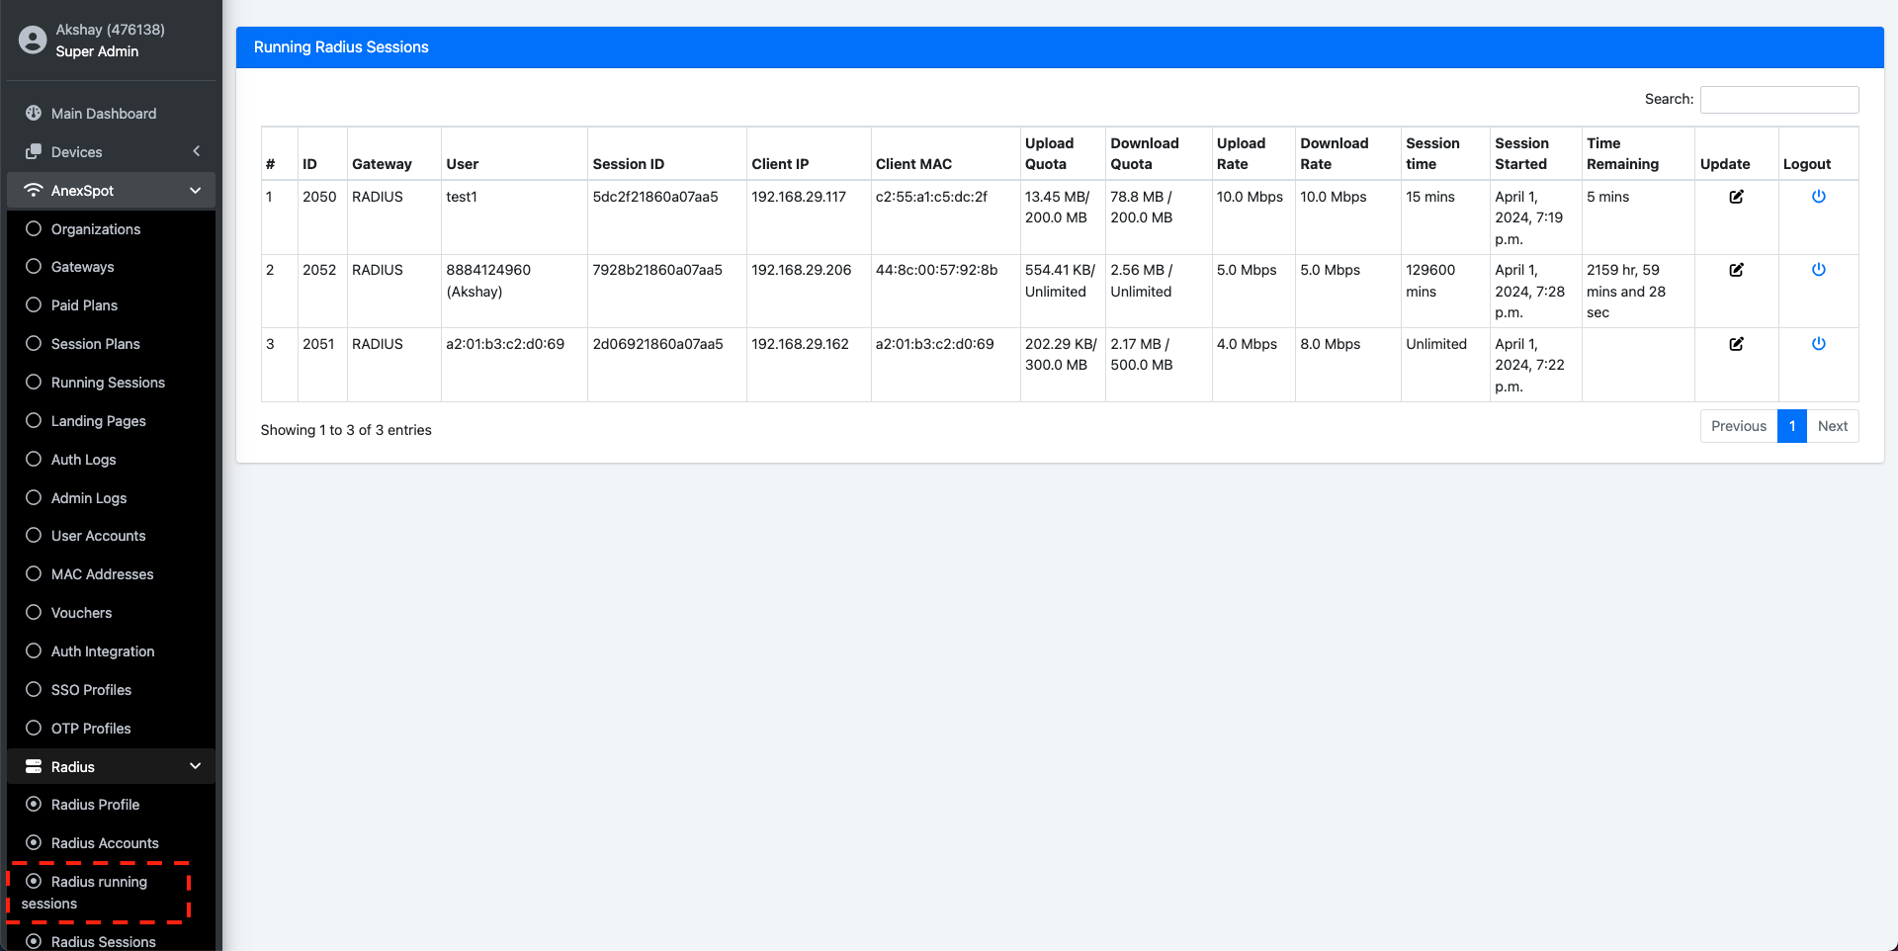Click the user avatar icon for Akshay
This screenshot has height=951, width=1898.
(x=33, y=40)
